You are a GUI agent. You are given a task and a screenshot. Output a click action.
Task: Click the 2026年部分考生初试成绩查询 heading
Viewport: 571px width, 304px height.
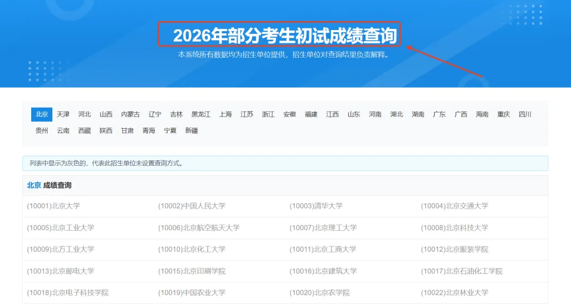pos(285,36)
